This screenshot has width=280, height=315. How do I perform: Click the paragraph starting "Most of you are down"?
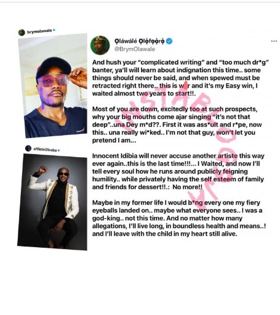tap(177, 125)
